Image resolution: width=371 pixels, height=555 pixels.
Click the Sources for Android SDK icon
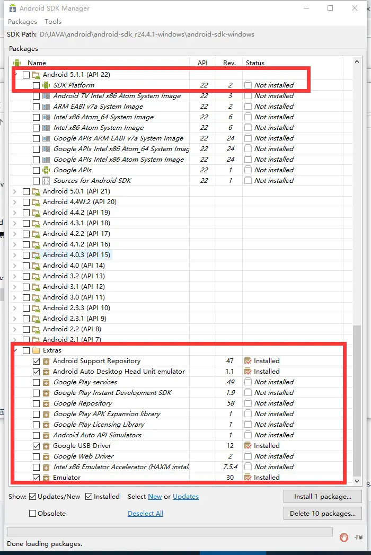pyautogui.click(x=46, y=181)
